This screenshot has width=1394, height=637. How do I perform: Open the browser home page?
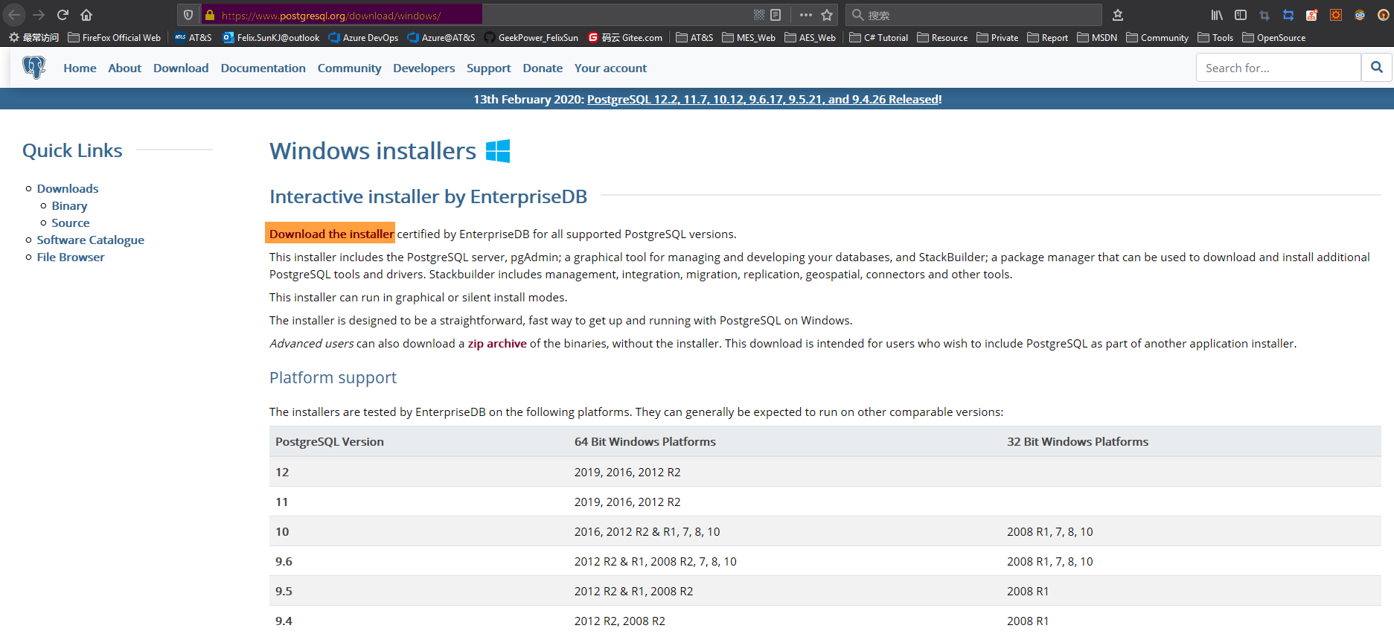click(x=86, y=15)
